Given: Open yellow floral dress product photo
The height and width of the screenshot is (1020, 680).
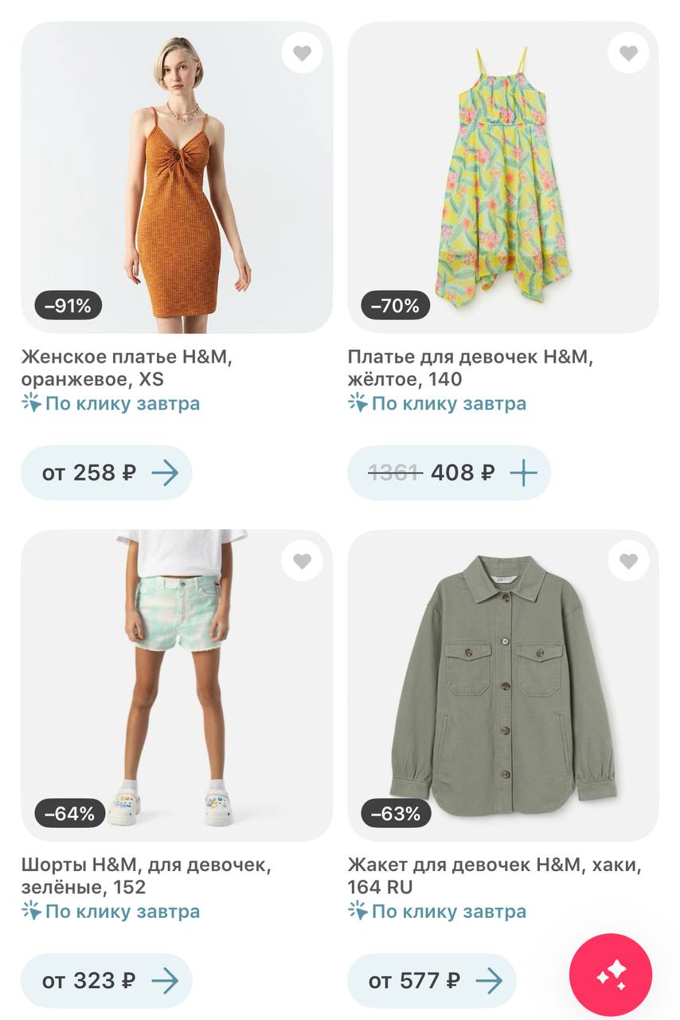Looking at the screenshot, I should tap(503, 177).
